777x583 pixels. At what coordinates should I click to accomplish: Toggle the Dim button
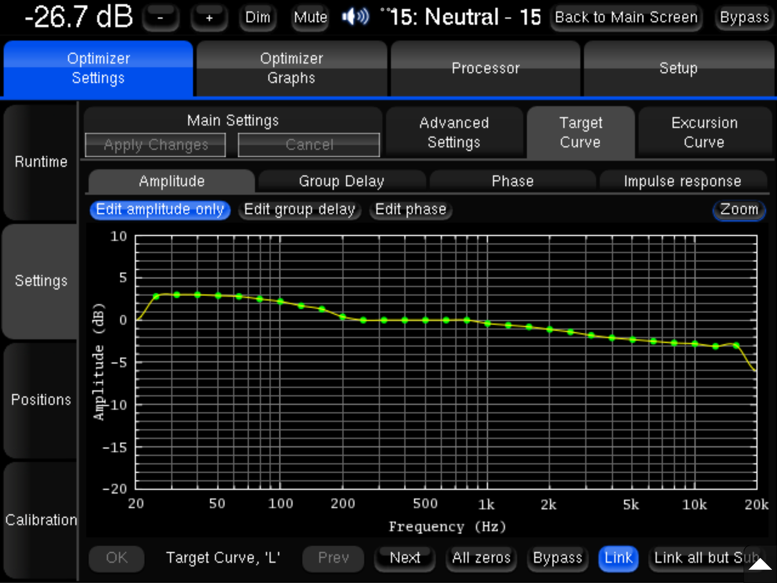tap(257, 18)
